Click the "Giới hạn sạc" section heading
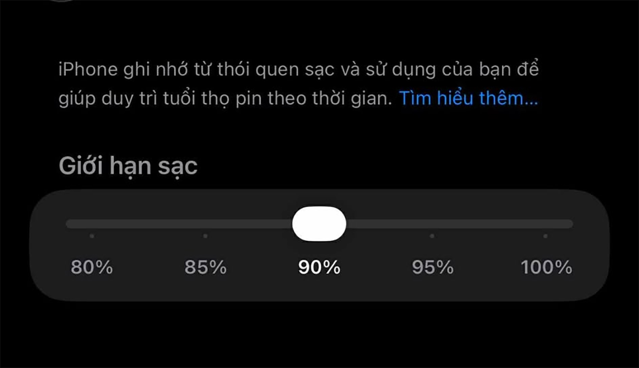Image resolution: width=639 pixels, height=368 pixels. tap(128, 166)
